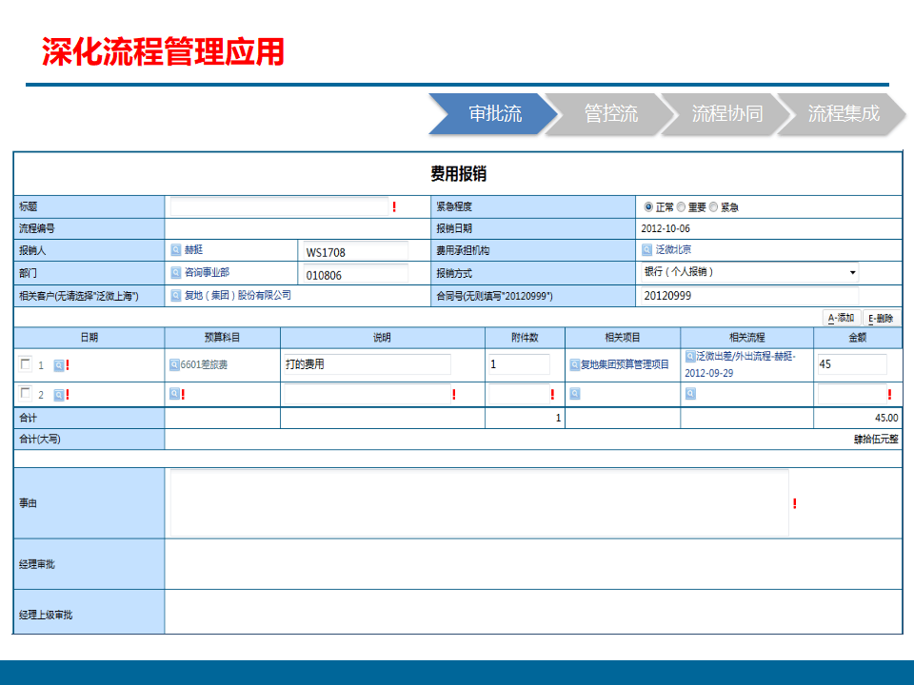914x685 pixels.
Task: Open 复地(集团)股份有限公司 customer link
Action: pos(238,295)
